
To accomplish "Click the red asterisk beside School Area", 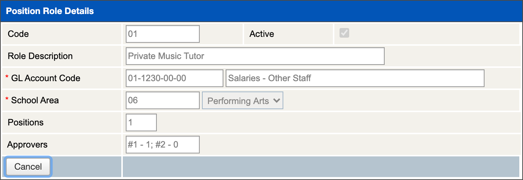I will 7,99.
